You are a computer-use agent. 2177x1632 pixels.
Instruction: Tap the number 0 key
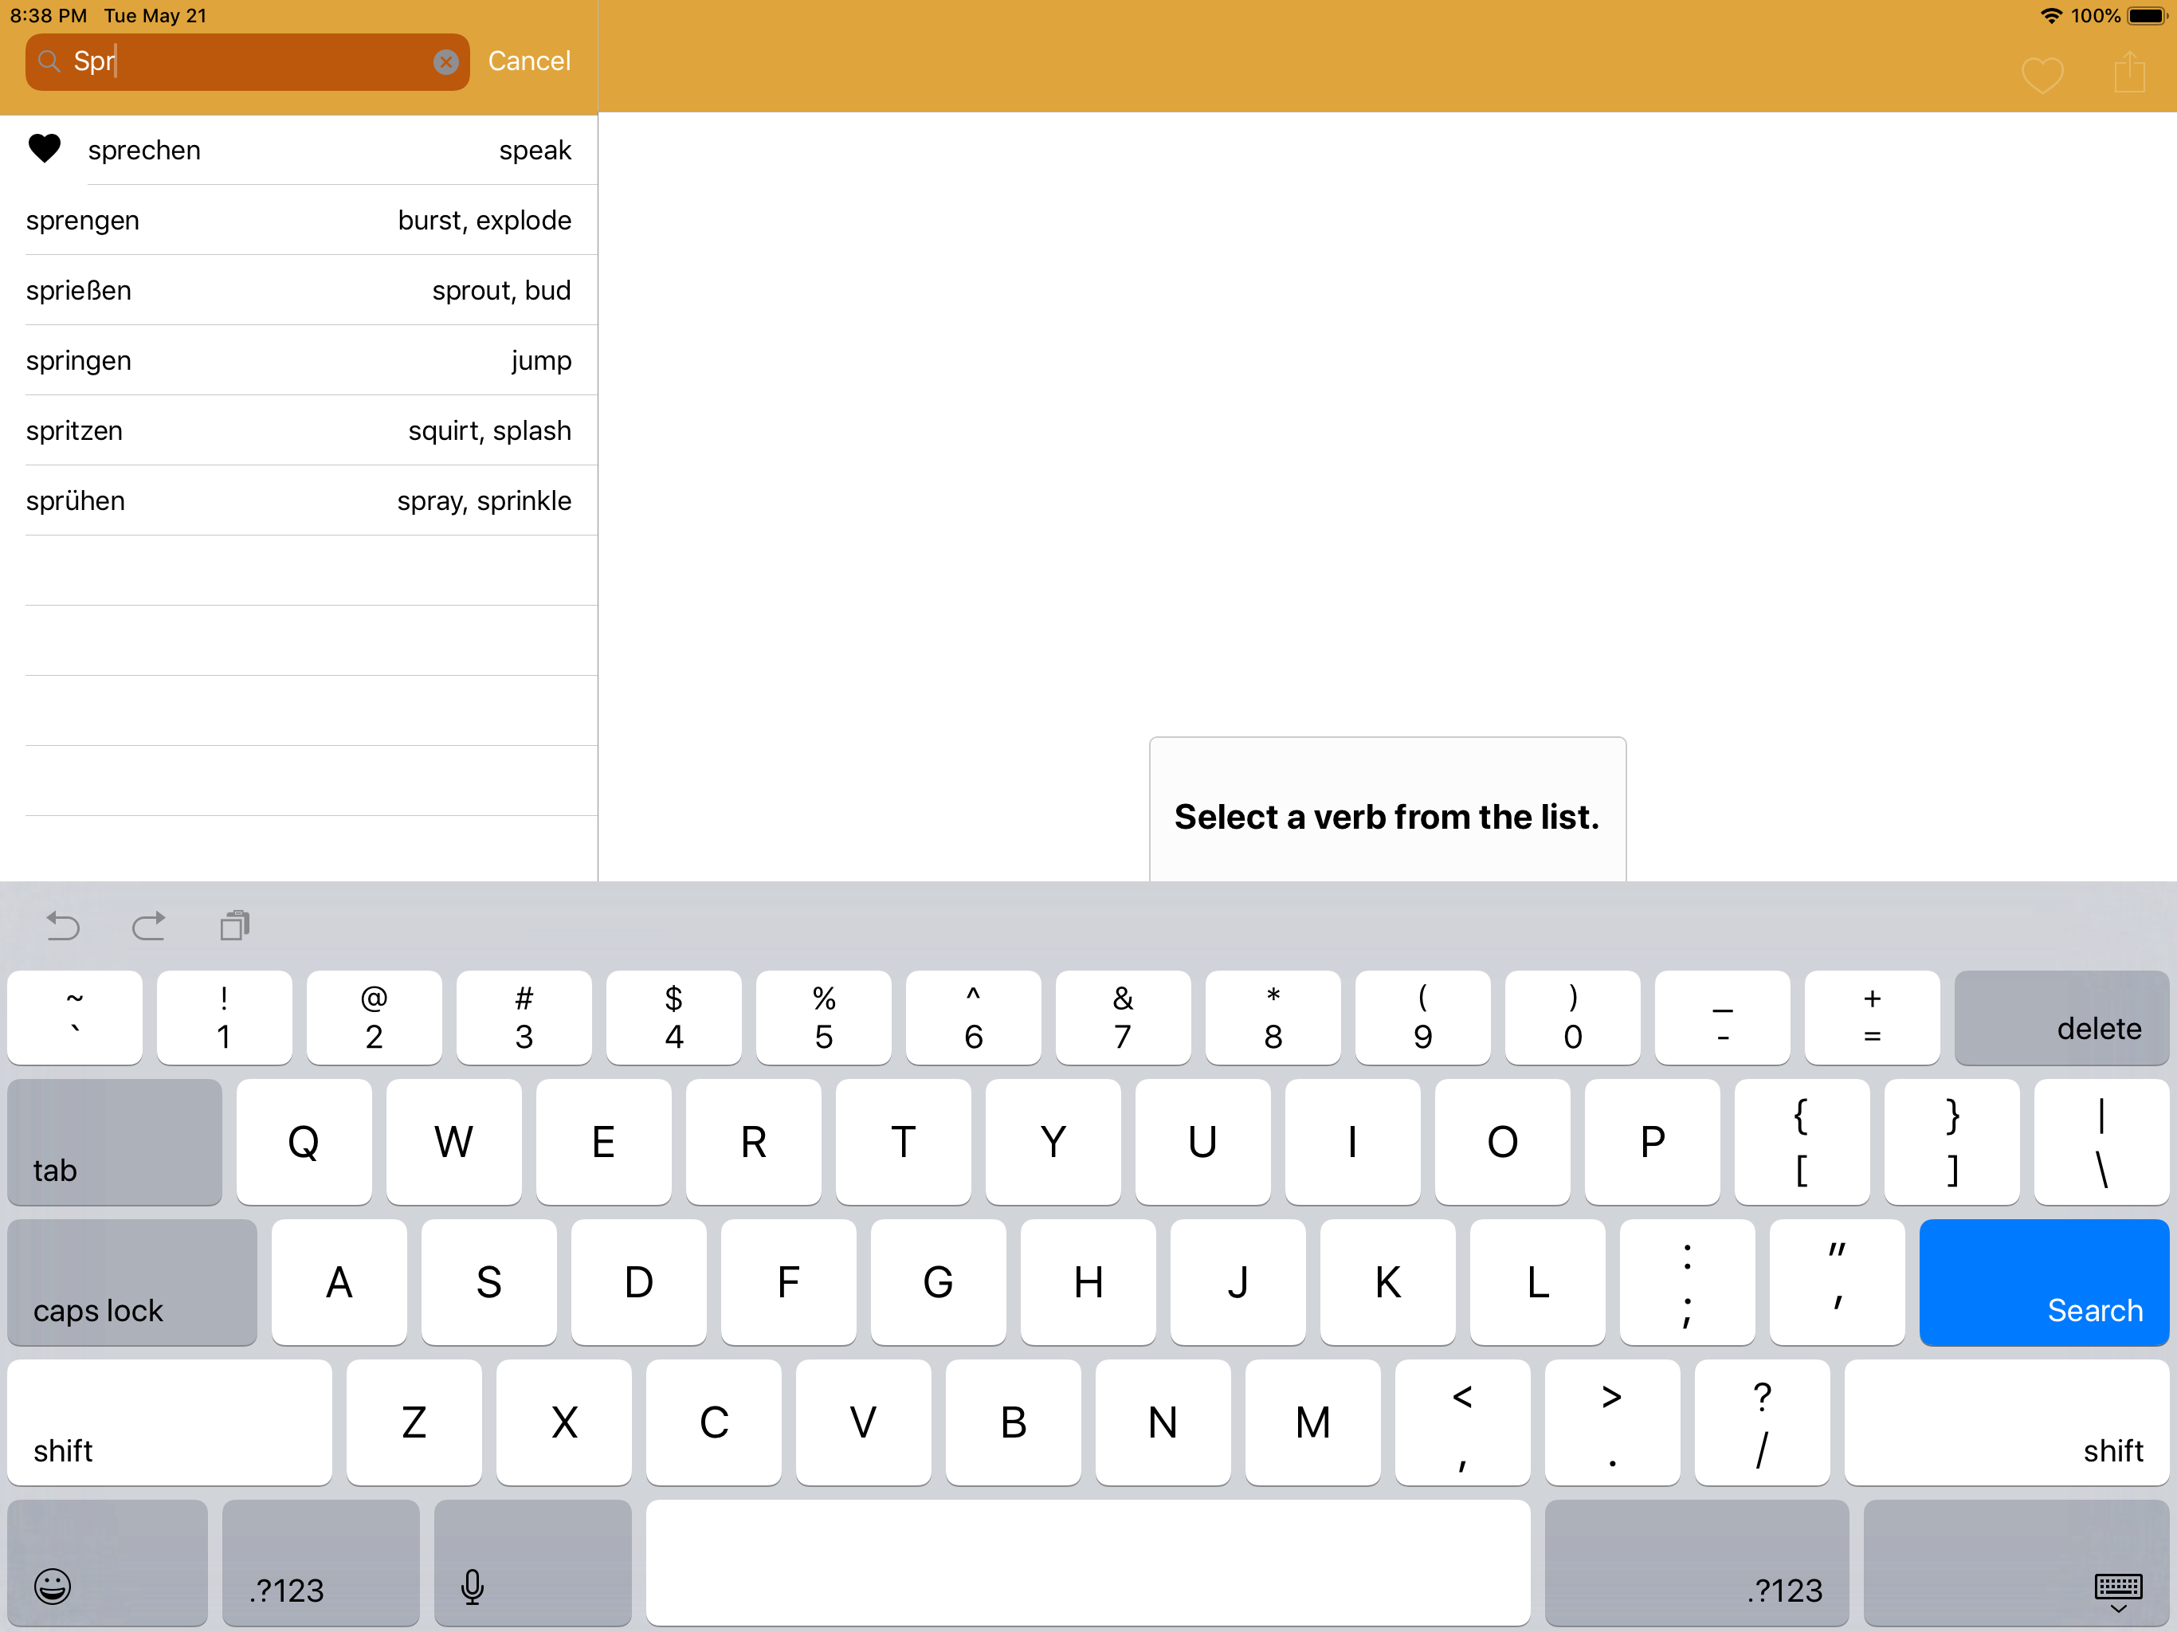pyautogui.click(x=1573, y=1018)
